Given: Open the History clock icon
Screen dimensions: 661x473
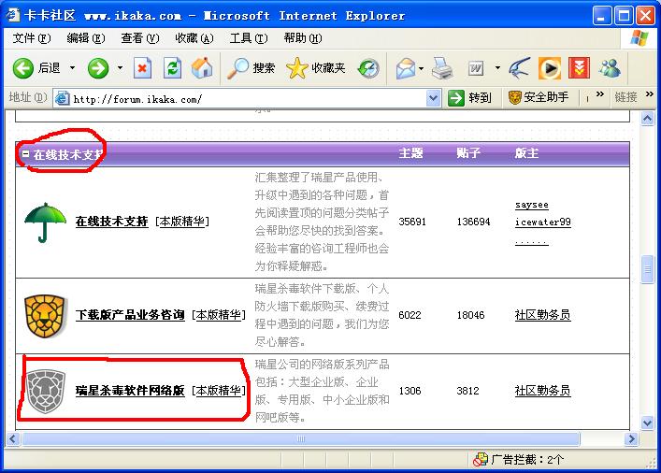Looking at the screenshot, I should click(368, 68).
